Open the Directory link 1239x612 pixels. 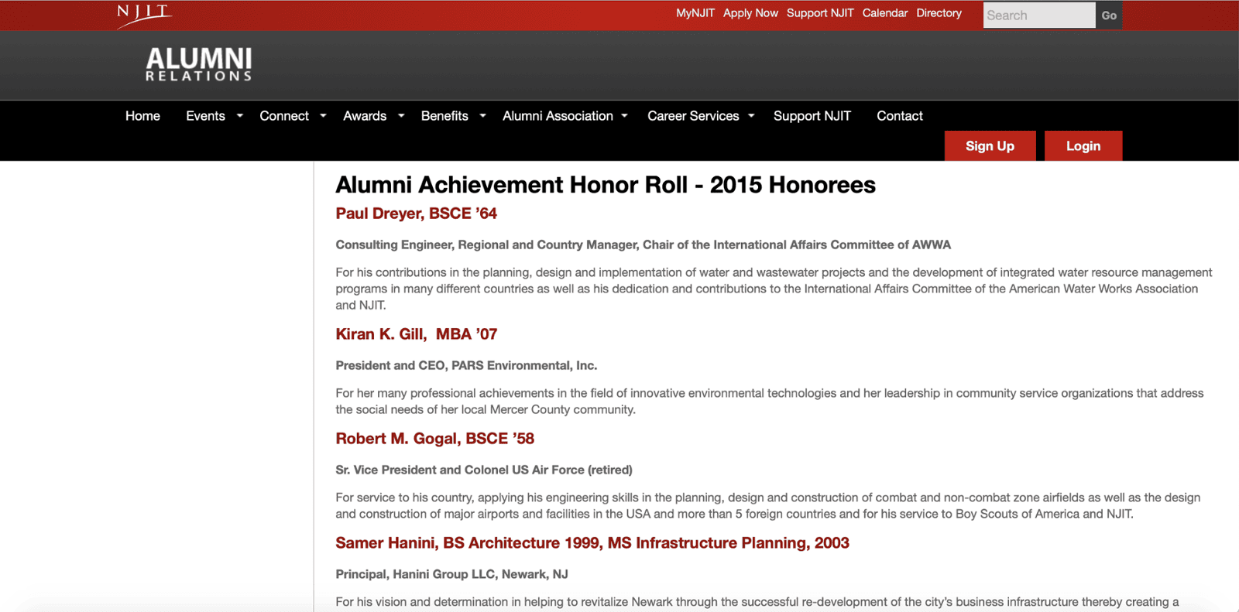939,13
